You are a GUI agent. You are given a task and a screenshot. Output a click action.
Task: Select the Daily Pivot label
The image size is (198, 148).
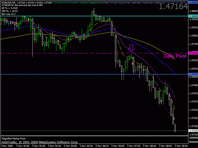175,56
